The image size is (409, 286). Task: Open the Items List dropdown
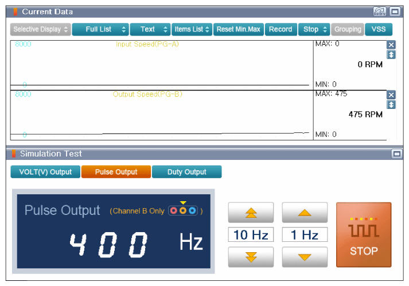pyautogui.click(x=192, y=29)
